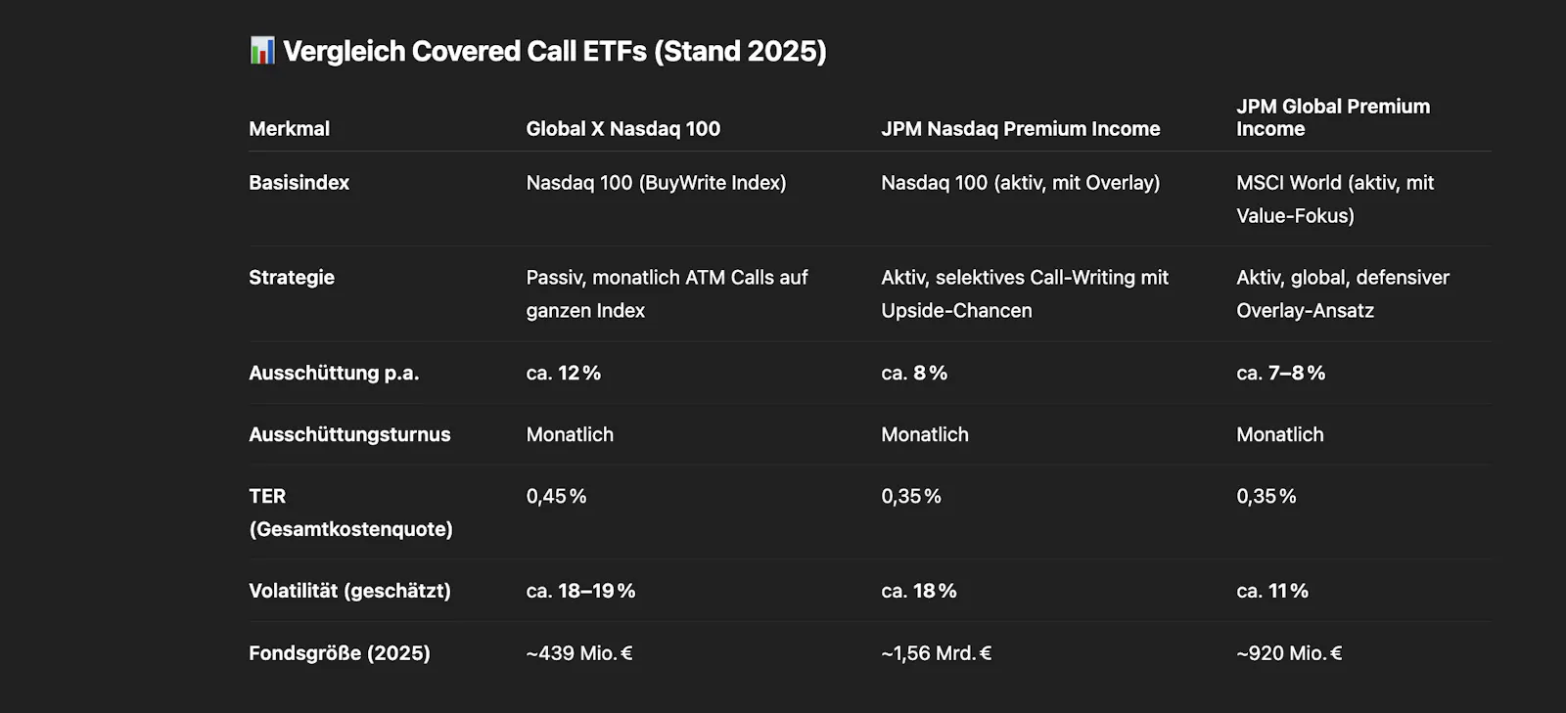This screenshot has height=713, width=1566.
Task: Select the Merkmal column header
Action: 289,128
